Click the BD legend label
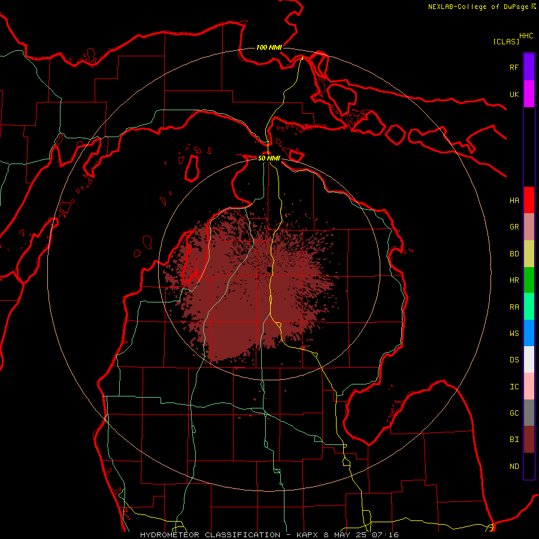Image resolution: width=539 pixels, height=539 pixels. click(514, 254)
